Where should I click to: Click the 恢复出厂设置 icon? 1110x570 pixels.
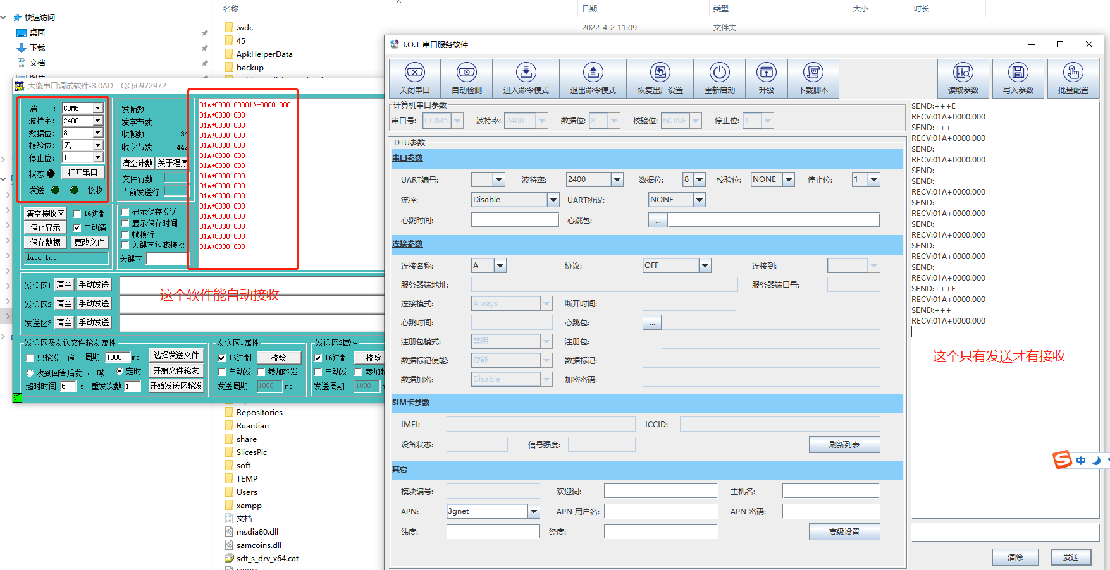click(x=660, y=73)
